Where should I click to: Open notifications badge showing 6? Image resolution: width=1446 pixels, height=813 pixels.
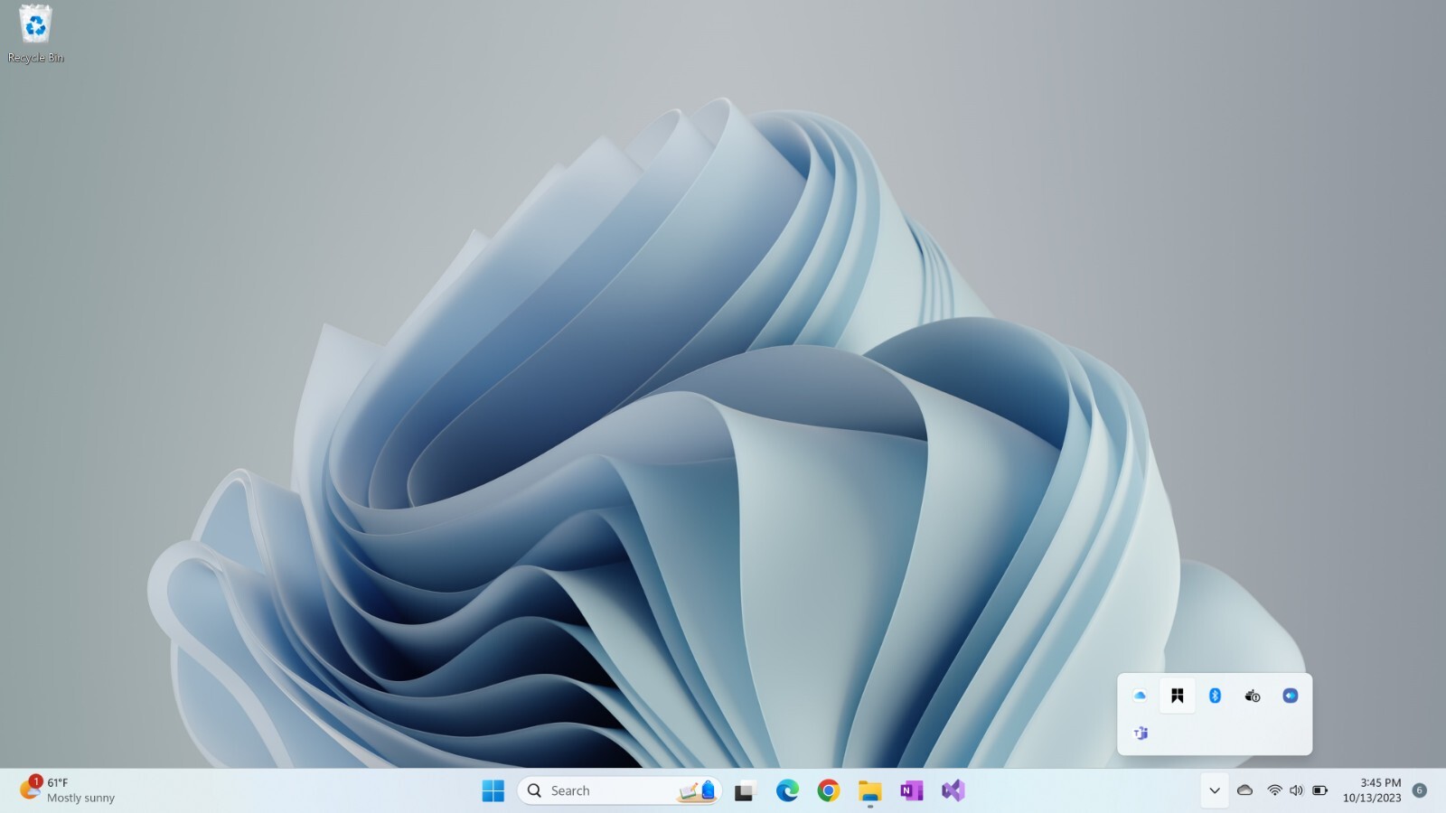pyautogui.click(x=1420, y=790)
